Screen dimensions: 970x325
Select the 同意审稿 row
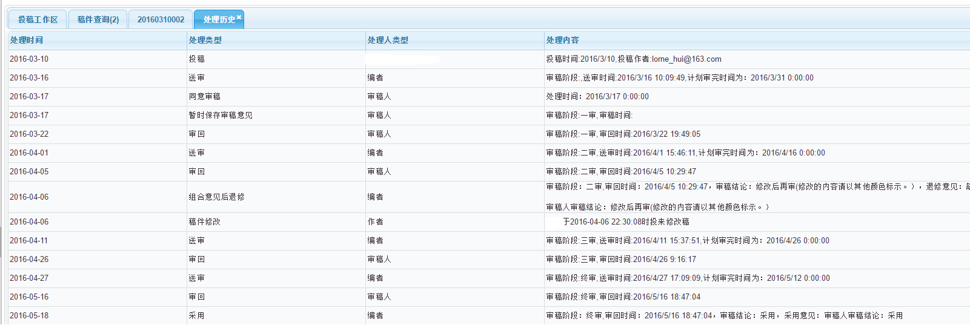coord(489,97)
